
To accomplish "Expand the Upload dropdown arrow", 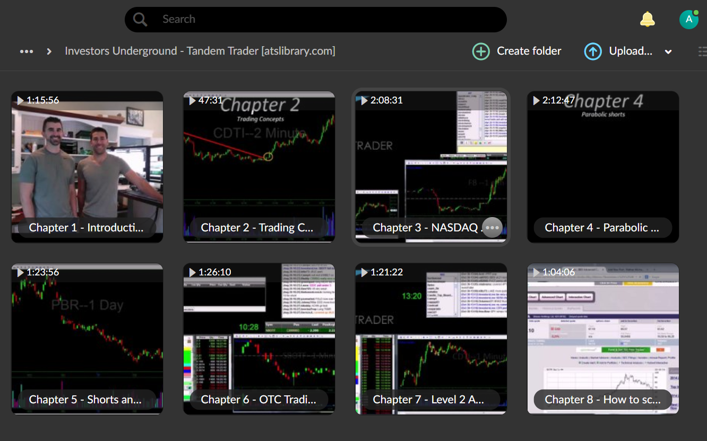I will click(668, 52).
